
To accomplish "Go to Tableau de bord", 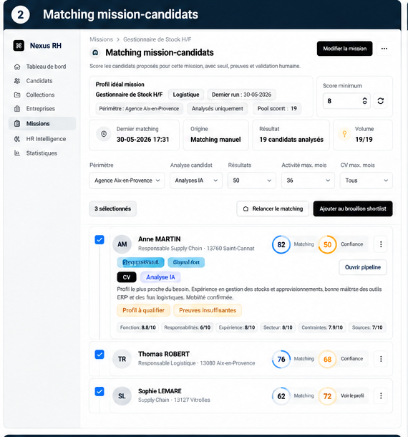I will 42,67.
